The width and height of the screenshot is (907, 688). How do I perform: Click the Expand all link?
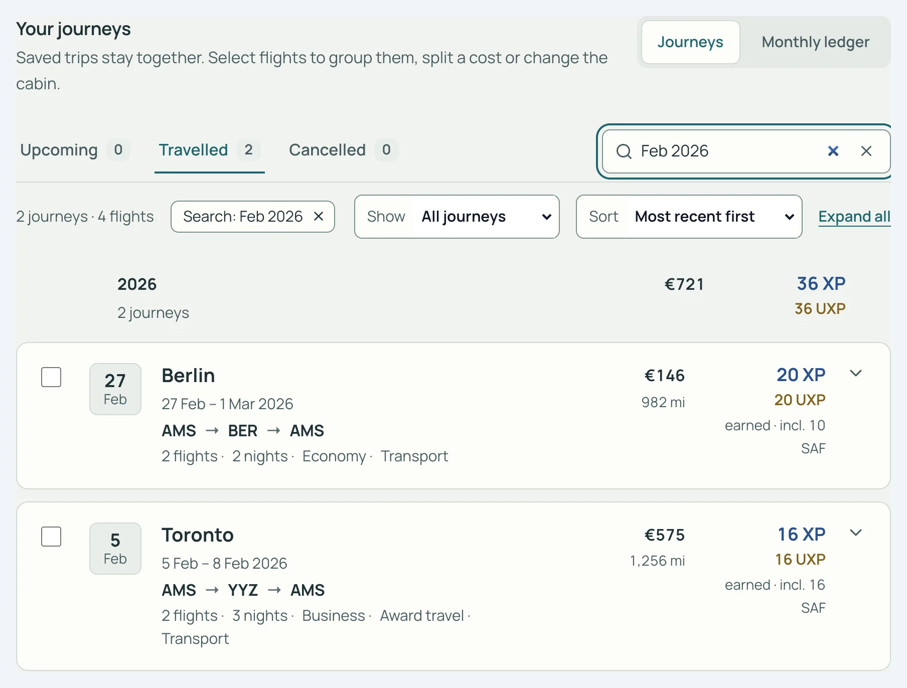[x=854, y=217]
